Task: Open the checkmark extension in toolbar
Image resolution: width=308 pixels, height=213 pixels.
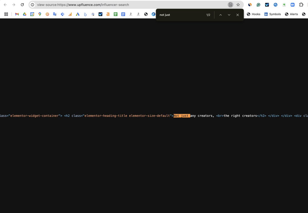Action: pos(267,5)
